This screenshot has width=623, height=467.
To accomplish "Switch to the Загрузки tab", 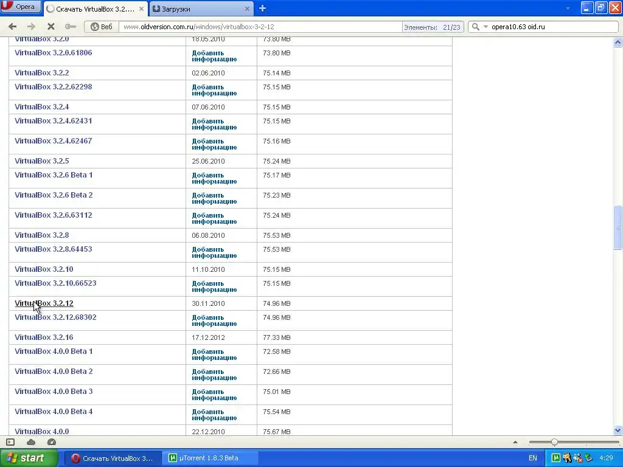I will pos(201,9).
